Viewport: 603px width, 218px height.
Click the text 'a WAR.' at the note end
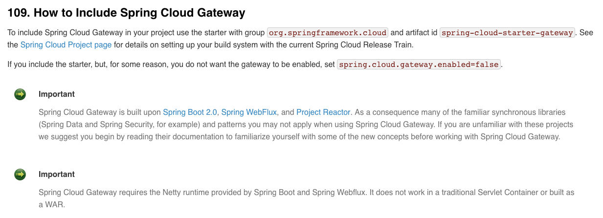click(52, 204)
